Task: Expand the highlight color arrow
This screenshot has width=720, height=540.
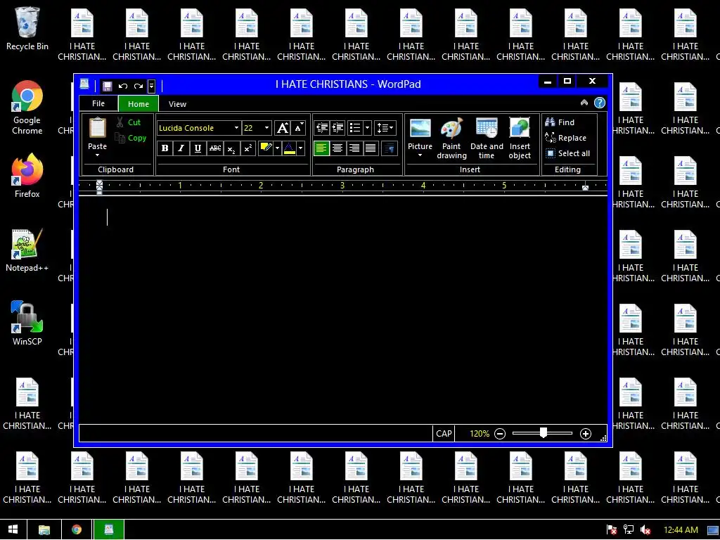Action: pyautogui.click(x=277, y=148)
